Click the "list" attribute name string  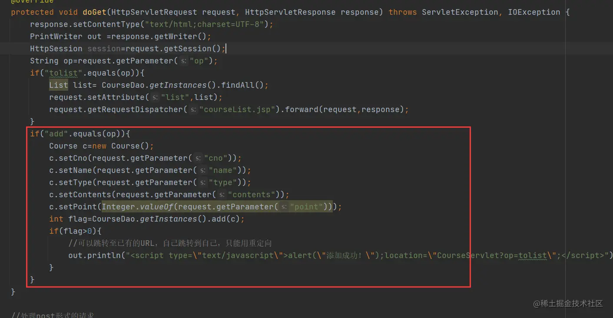[176, 97]
